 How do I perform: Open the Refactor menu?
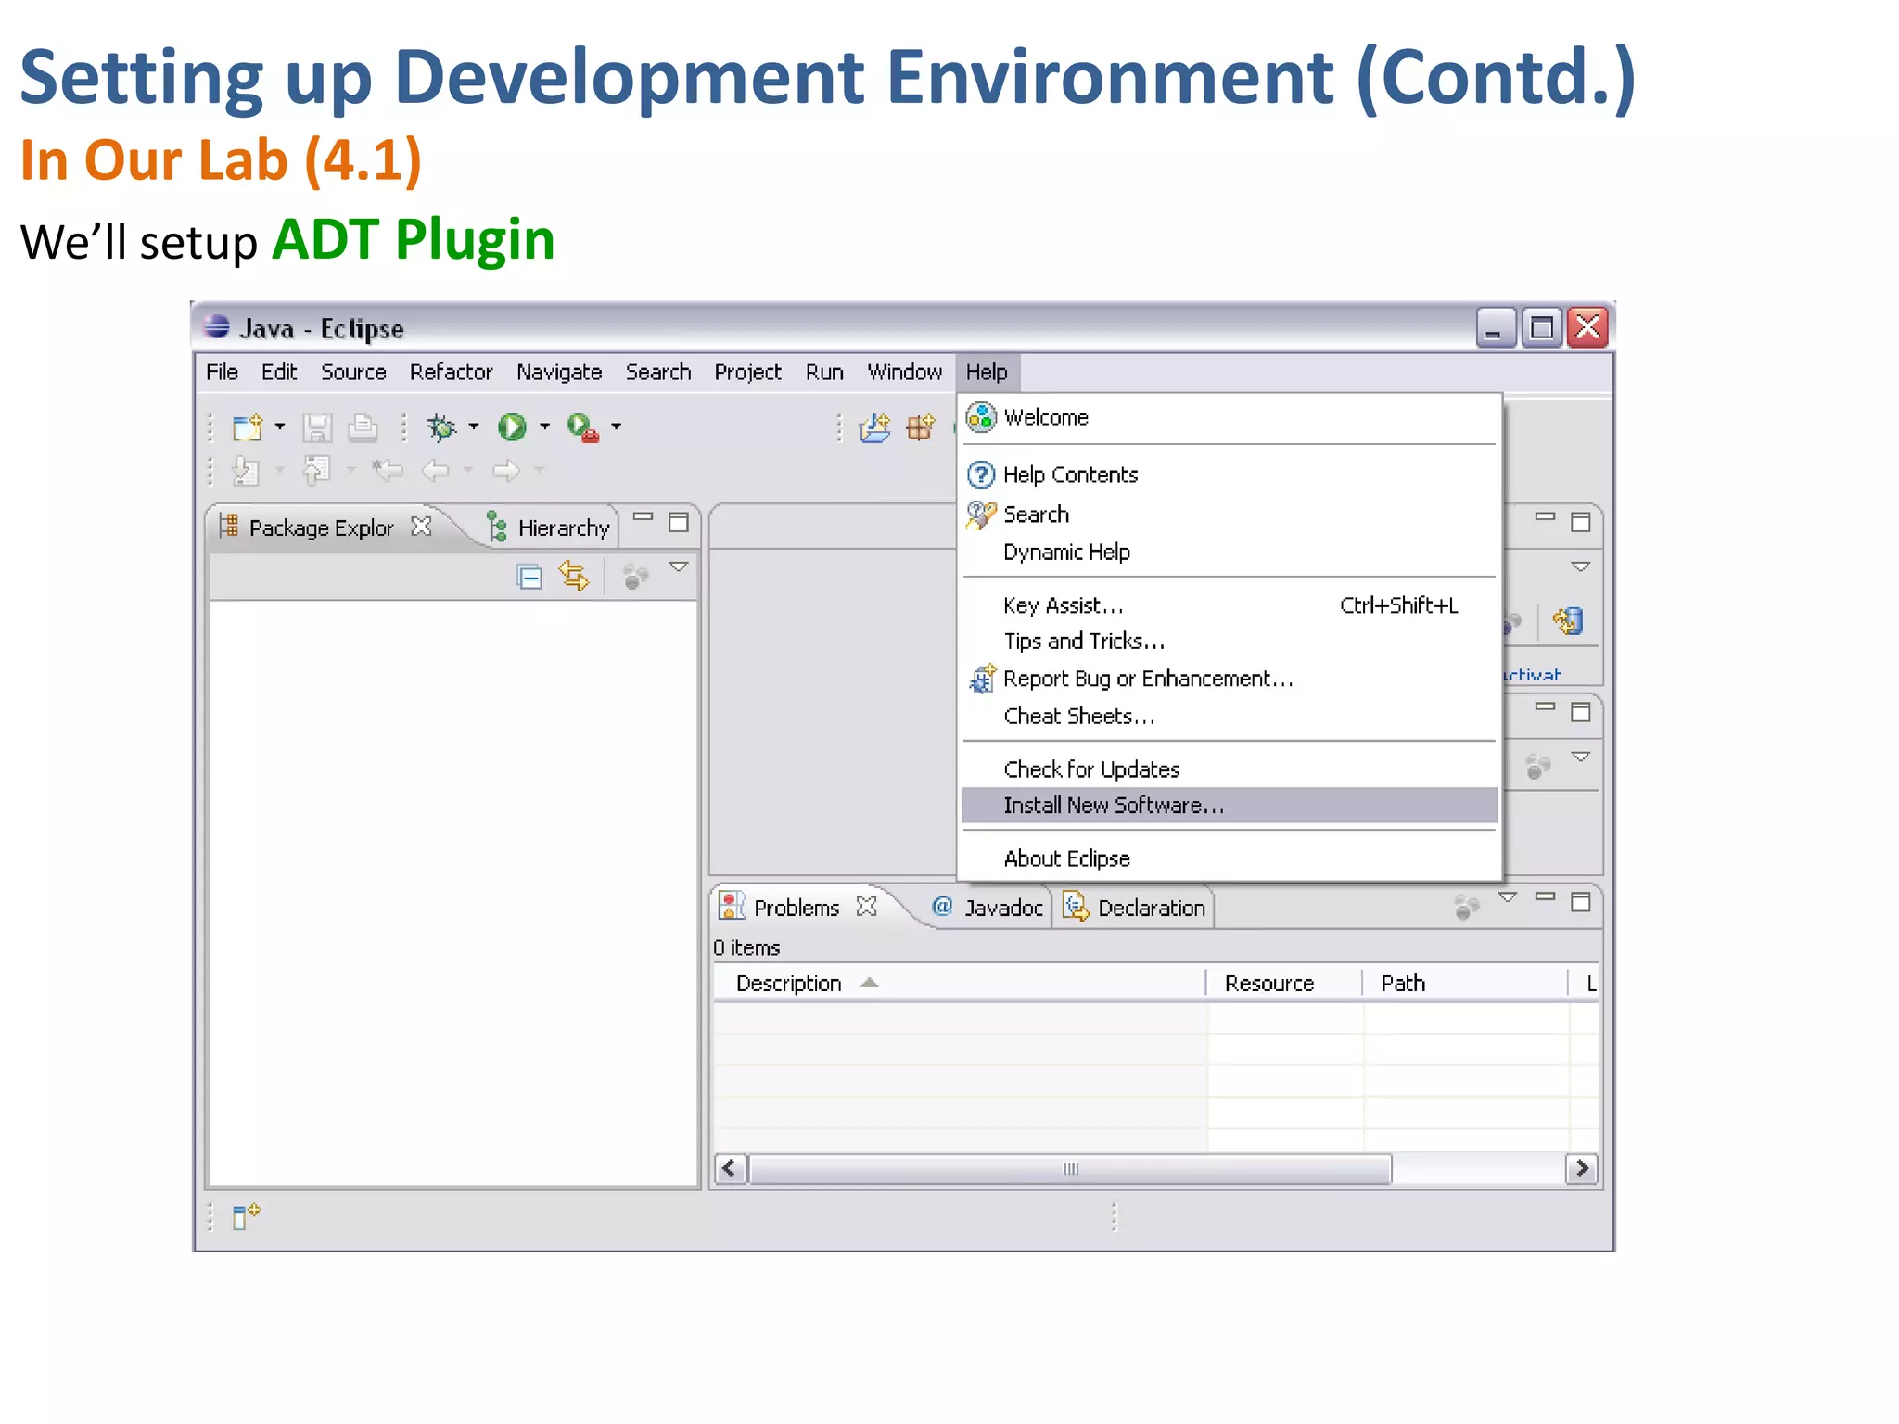tap(451, 372)
